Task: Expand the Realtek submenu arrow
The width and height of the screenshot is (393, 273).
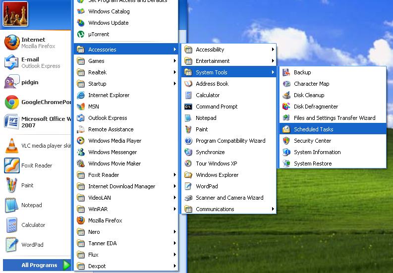Action: click(x=175, y=72)
